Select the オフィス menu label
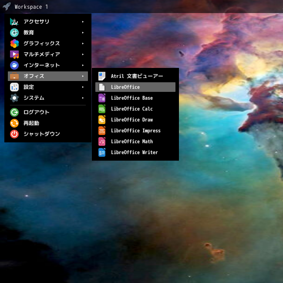 tap(34, 76)
